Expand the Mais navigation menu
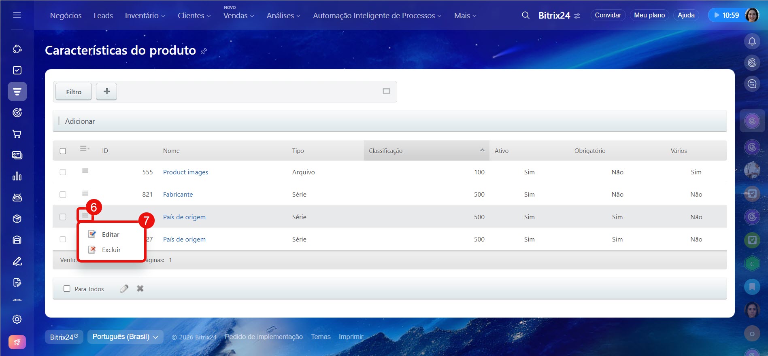768x356 pixels. point(465,15)
